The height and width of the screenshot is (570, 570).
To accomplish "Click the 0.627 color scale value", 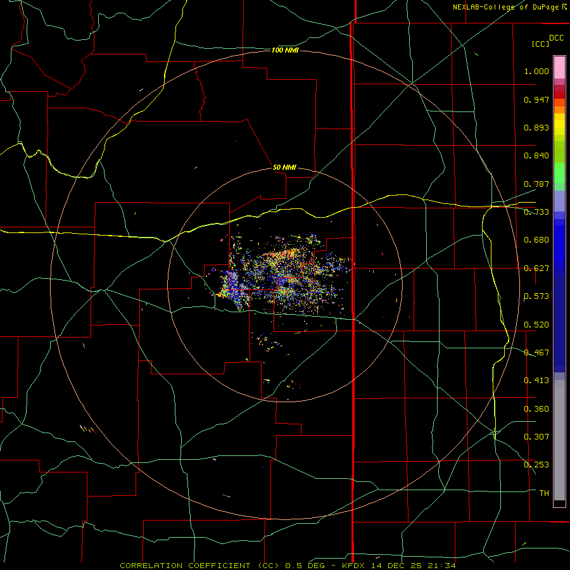I will [x=536, y=269].
